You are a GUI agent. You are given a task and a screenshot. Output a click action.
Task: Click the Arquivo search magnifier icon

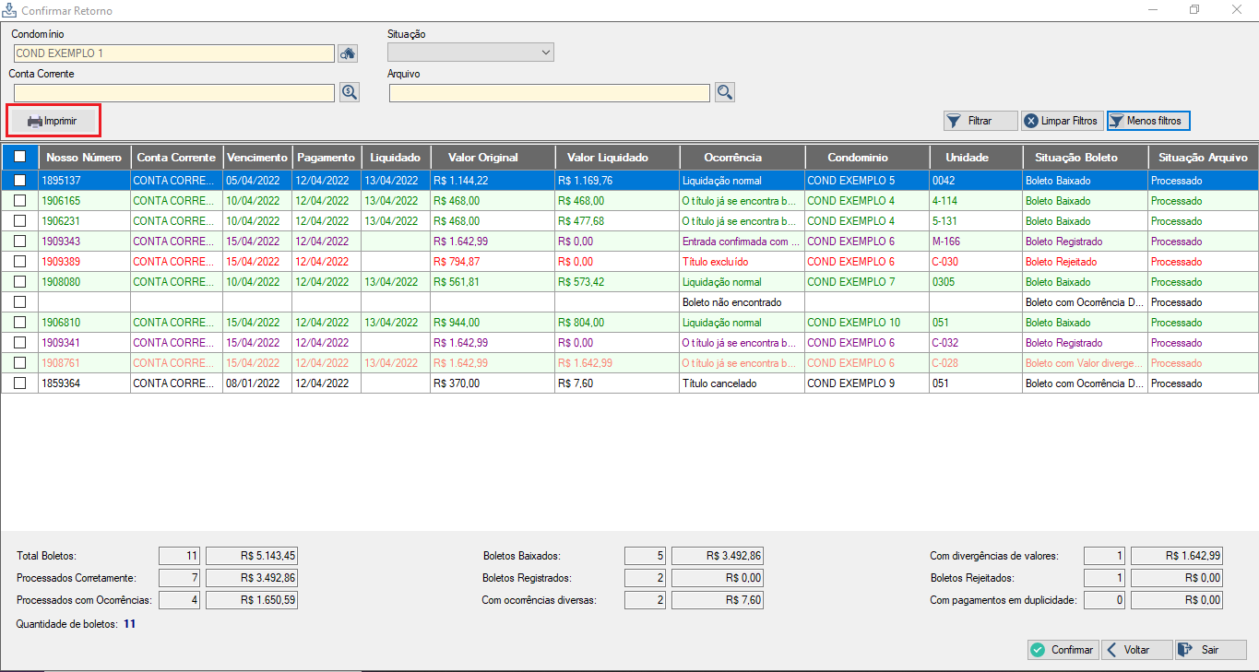724,92
